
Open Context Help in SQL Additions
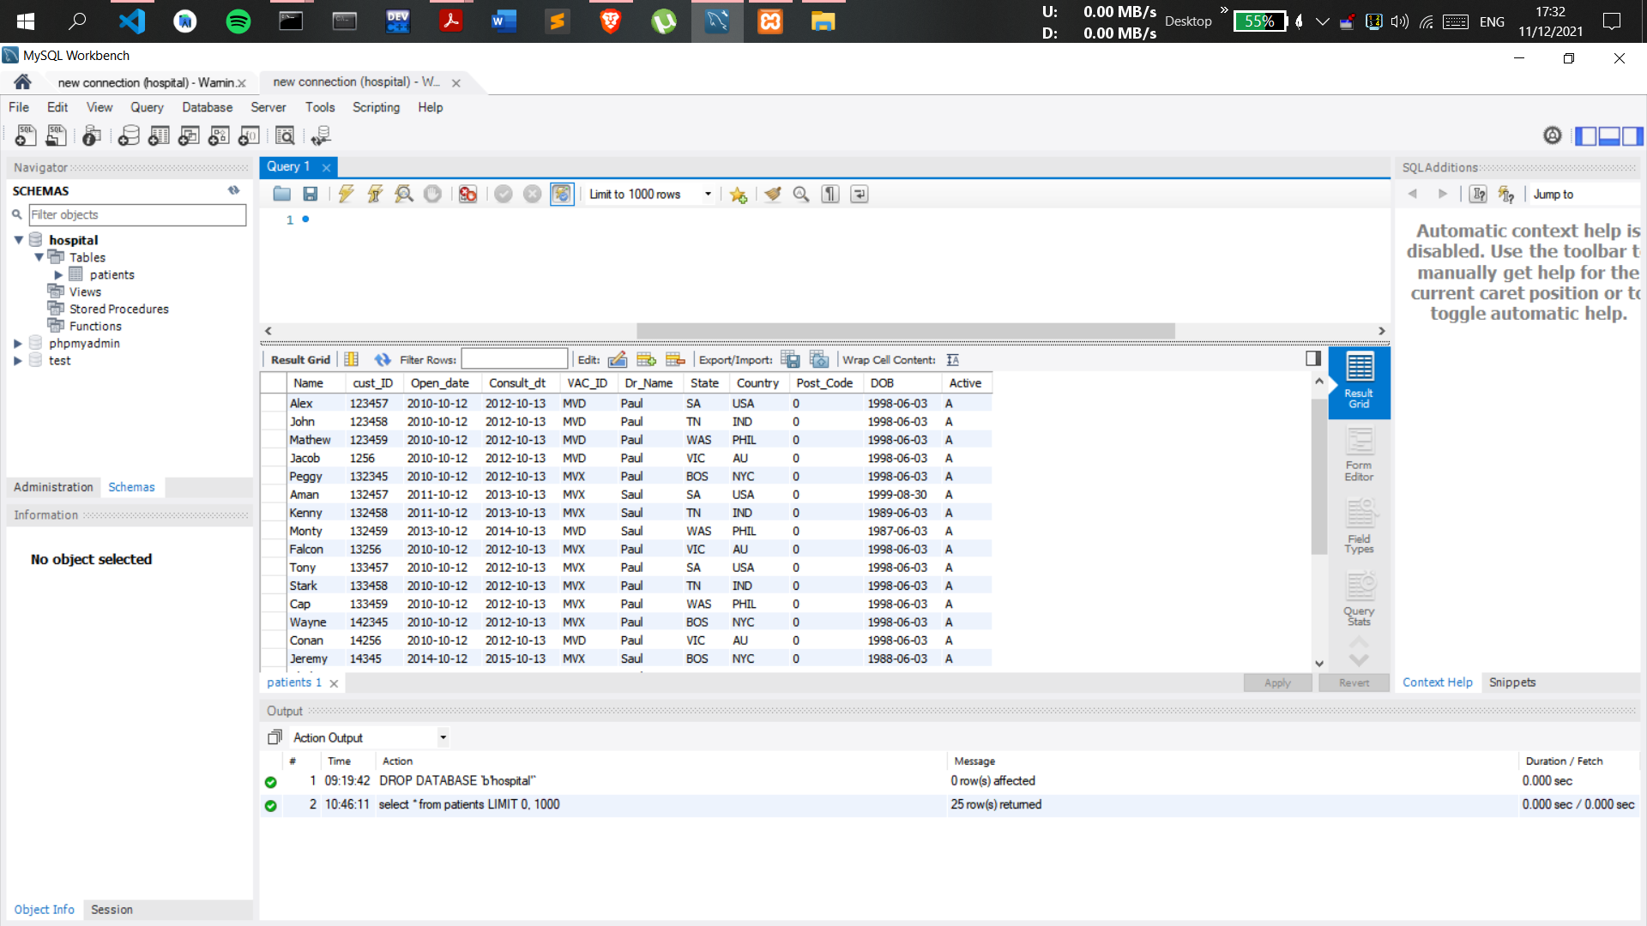(x=1437, y=682)
